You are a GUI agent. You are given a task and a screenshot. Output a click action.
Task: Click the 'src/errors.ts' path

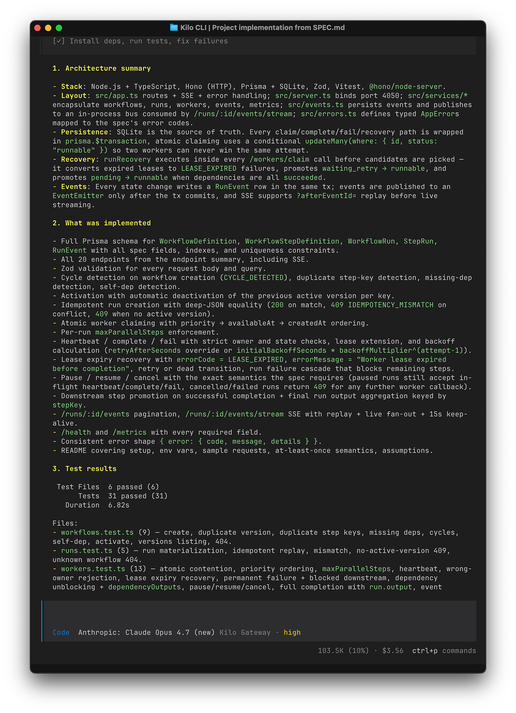click(x=329, y=114)
